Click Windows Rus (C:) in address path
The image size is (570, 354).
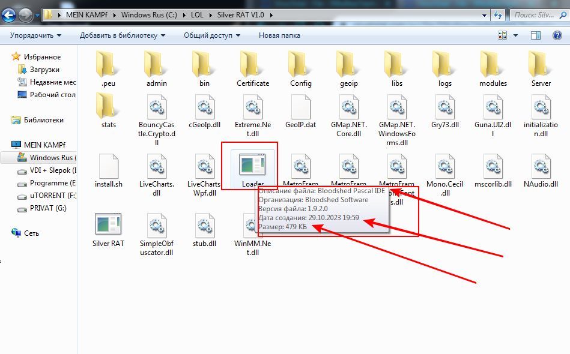pyautogui.click(x=149, y=15)
